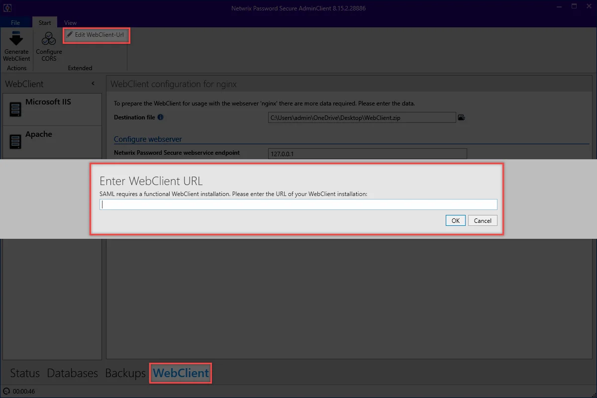Click the Destination file info icon
The height and width of the screenshot is (398, 597).
tap(160, 117)
